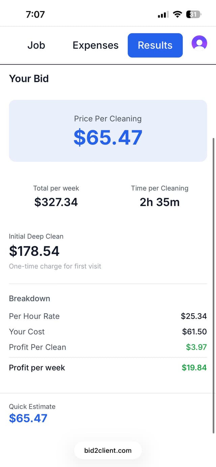Tap the $65.47 price per cleaning amount

[x=108, y=138]
